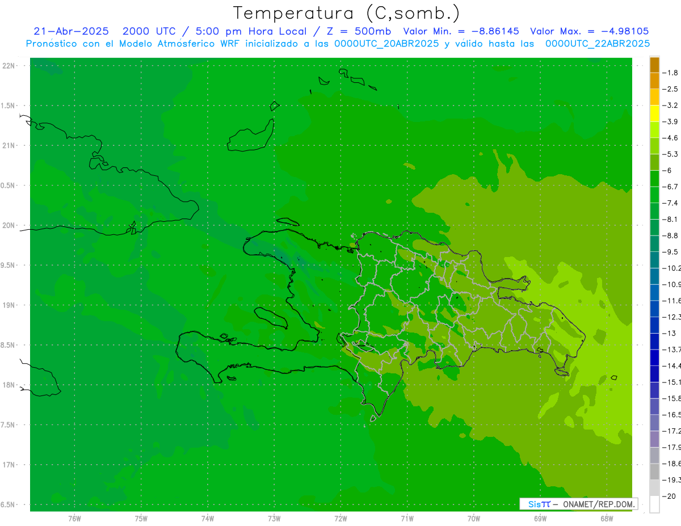Click the "-1.8" color bar value
This screenshot has height=526, width=681.
click(670, 73)
